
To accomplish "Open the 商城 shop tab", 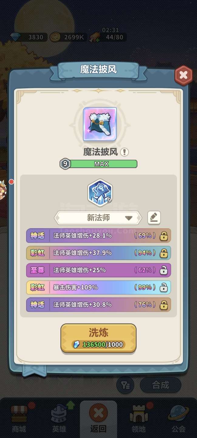I will [x=19, y=419].
